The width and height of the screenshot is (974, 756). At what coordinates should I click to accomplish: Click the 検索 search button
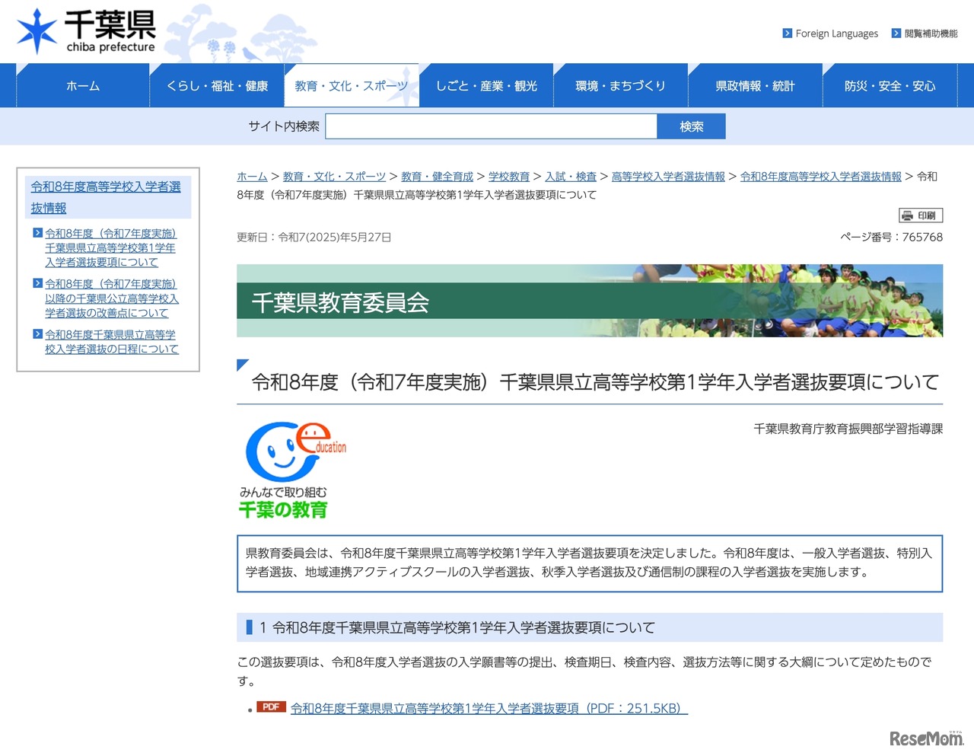click(x=691, y=126)
